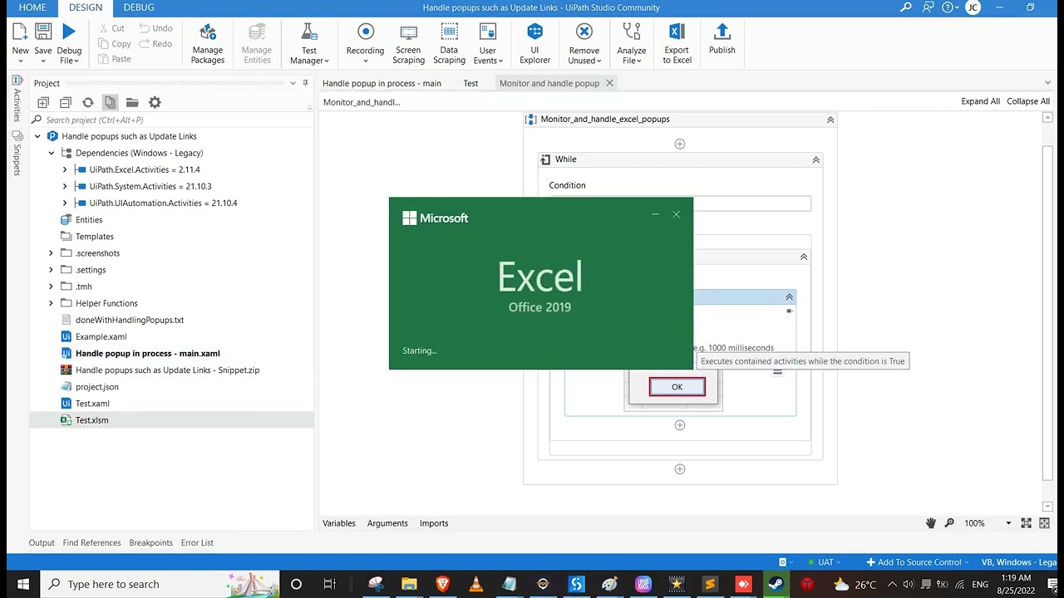Open Test Manager

pos(309,43)
